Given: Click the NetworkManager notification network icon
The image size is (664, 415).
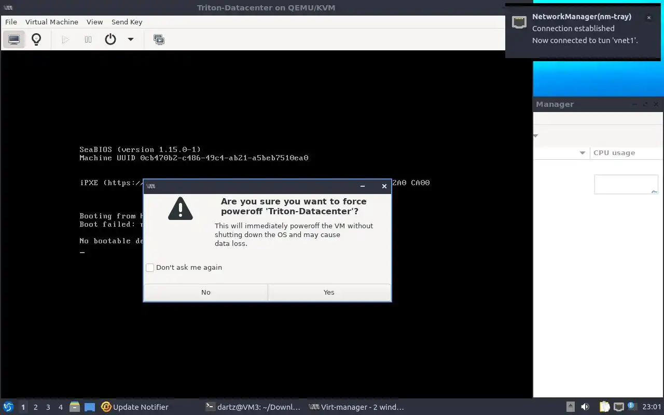Looking at the screenshot, I should pyautogui.click(x=519, y=22).
